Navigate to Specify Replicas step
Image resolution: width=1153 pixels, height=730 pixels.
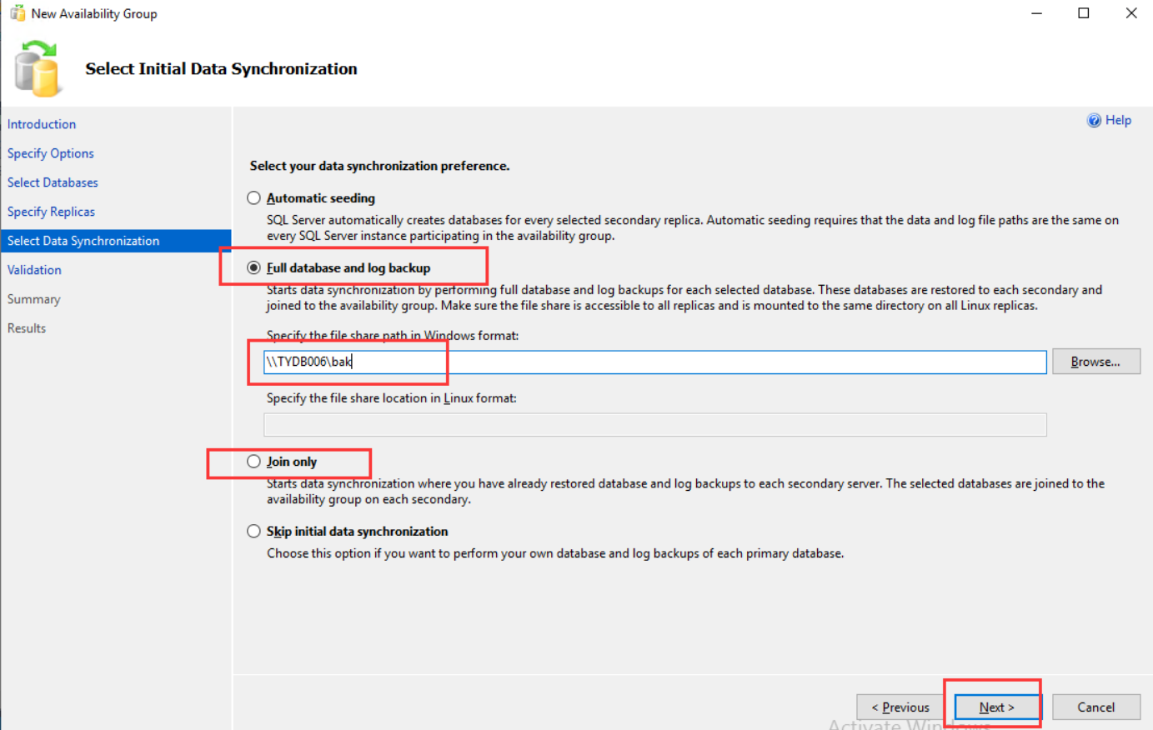click(52, 212)
